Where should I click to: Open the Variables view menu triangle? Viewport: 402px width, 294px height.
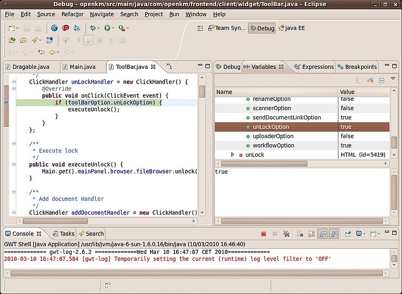tap(393, 78)
